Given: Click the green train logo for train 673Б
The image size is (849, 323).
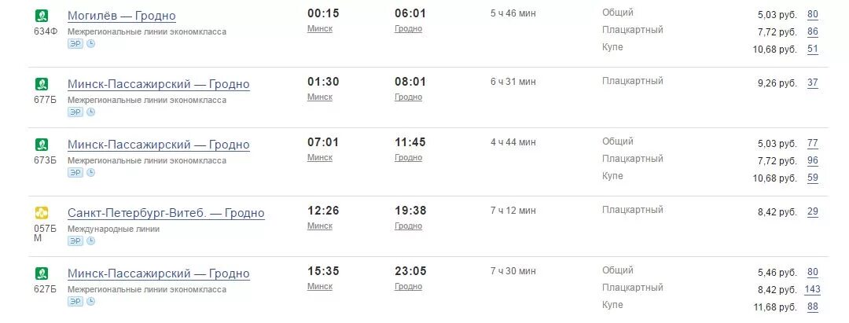Looking at the screenshot, I should click(x=42, y=145).
